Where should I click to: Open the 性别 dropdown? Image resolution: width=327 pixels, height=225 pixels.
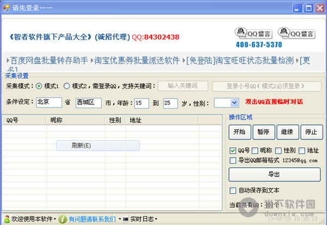[x=234, y=103]
